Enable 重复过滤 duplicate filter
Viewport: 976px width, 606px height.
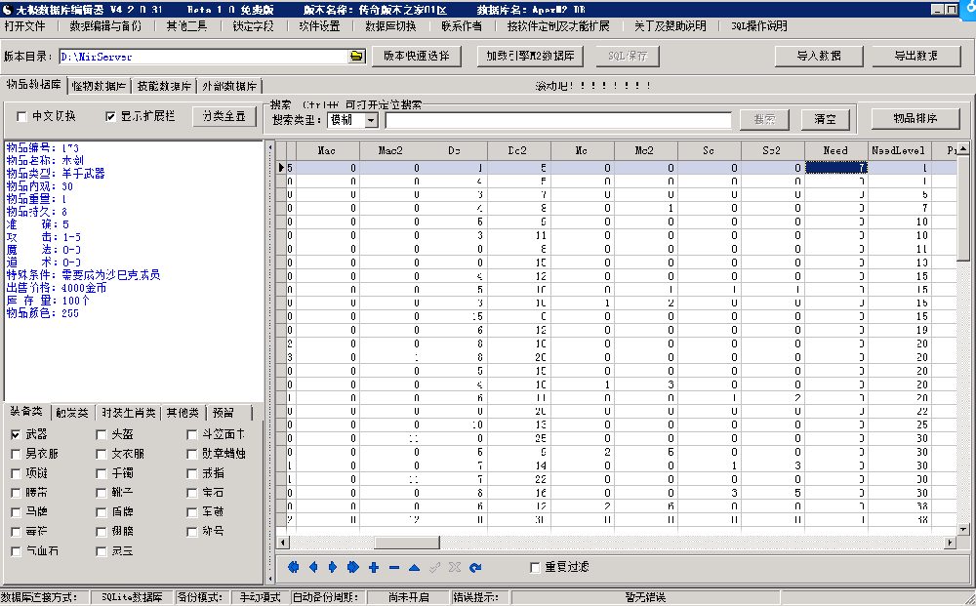(x=535, y=566)
